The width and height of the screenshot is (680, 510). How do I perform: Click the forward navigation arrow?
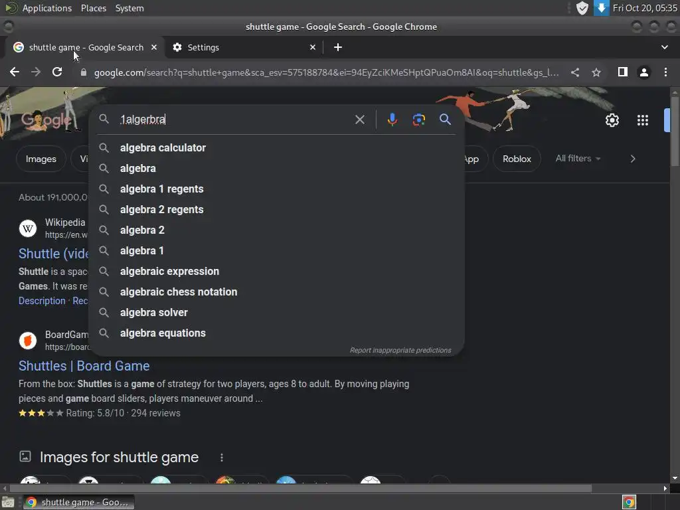[x=36, y=72]
